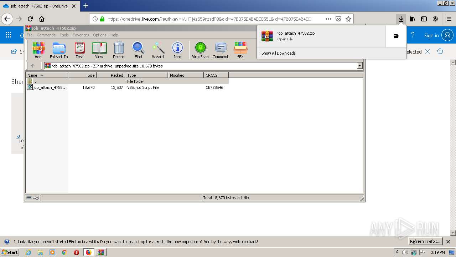The width and height of the screenshot is (456, 257).
Task: Open site security padlock info
Action: coord(102,19)
